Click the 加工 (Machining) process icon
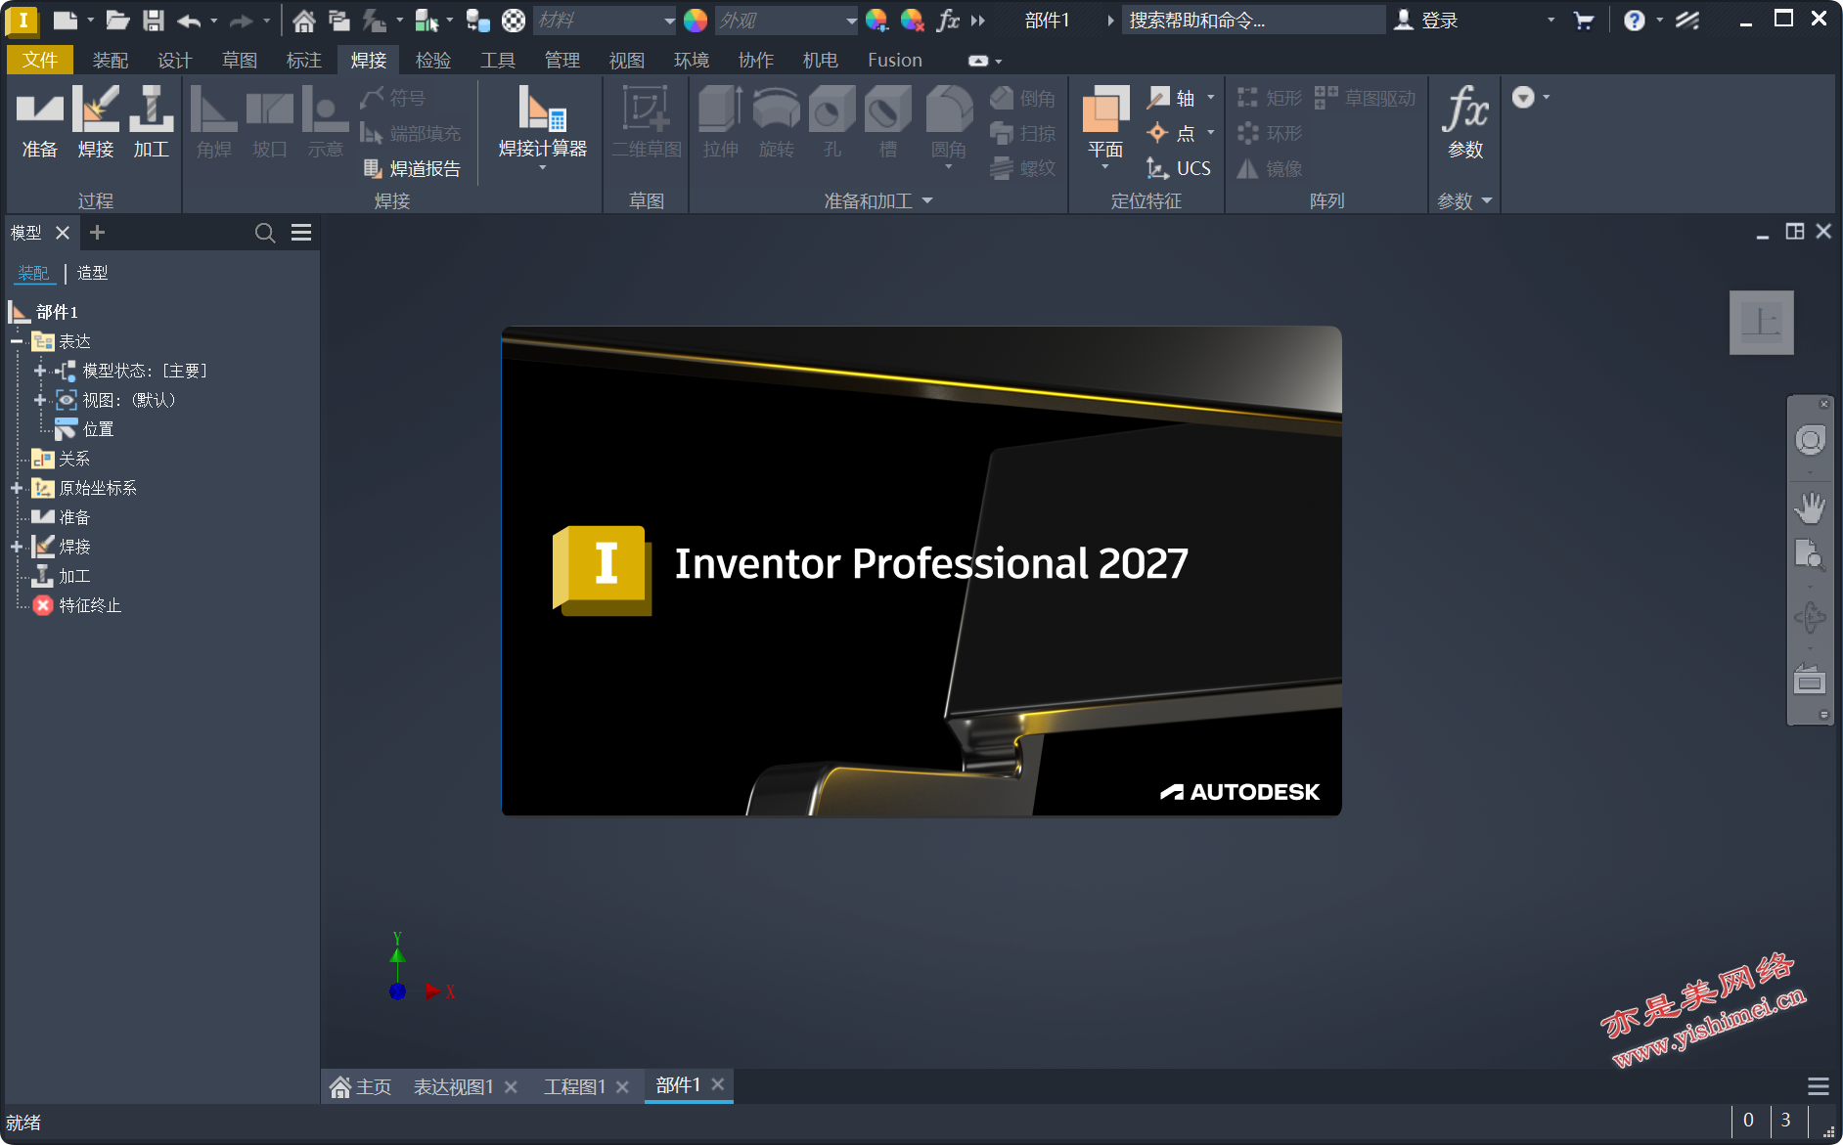The height and width of the screenshot is (1145, 1843). 152,121
